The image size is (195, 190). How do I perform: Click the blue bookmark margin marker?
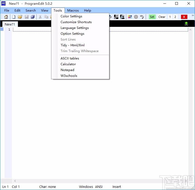(2, 29)
